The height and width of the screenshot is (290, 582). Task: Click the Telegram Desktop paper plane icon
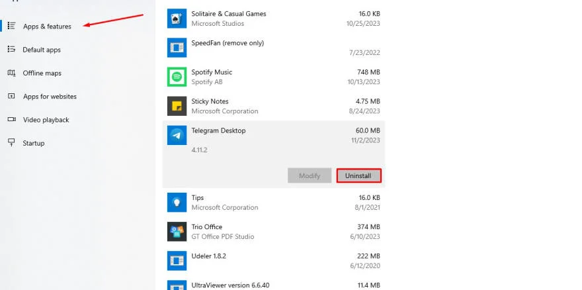click(x=177, y=135)
